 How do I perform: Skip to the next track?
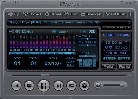pos(58,86)
